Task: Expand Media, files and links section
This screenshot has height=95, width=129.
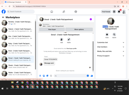Action: (x=111, y=51)
